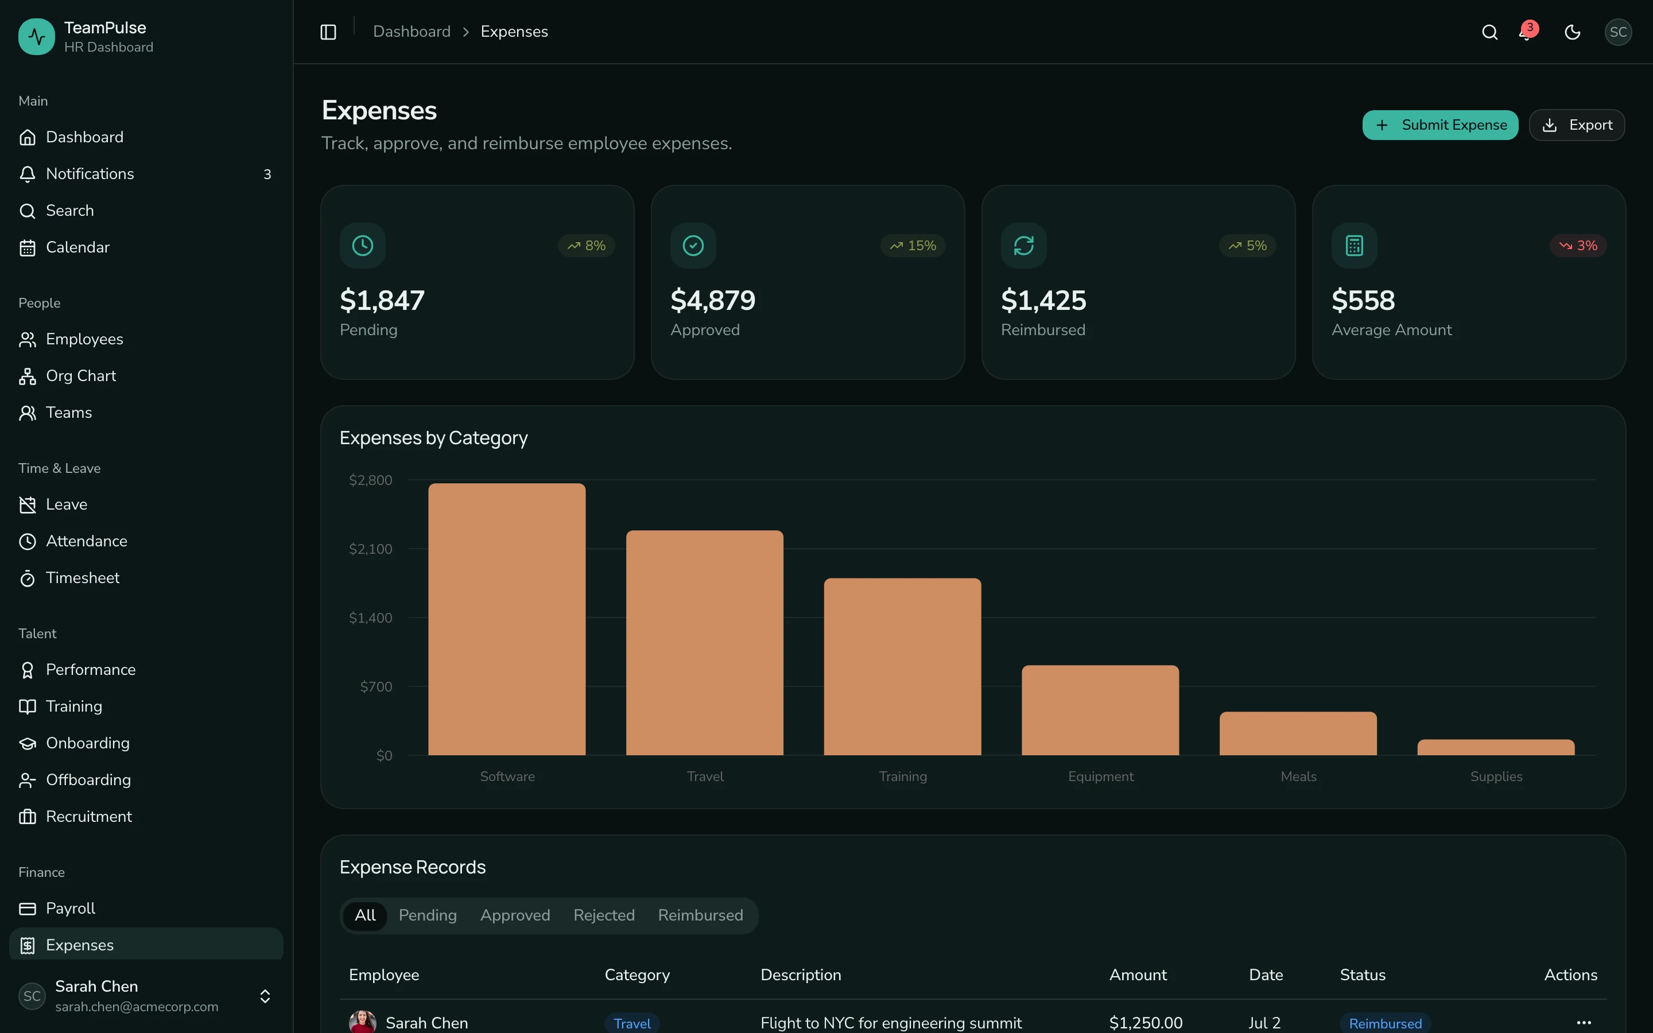
Task: Switch to the Approved records tab
Action: coord(515,915)
